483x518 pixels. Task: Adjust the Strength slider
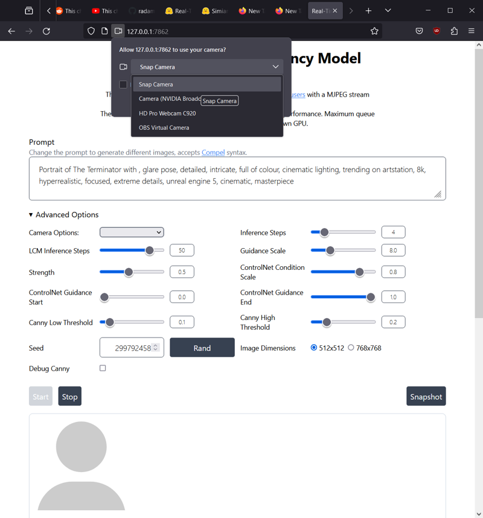coord(132,272)
